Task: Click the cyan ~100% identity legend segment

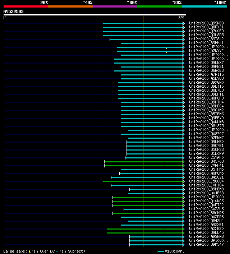Action: [x=204, y=6]
